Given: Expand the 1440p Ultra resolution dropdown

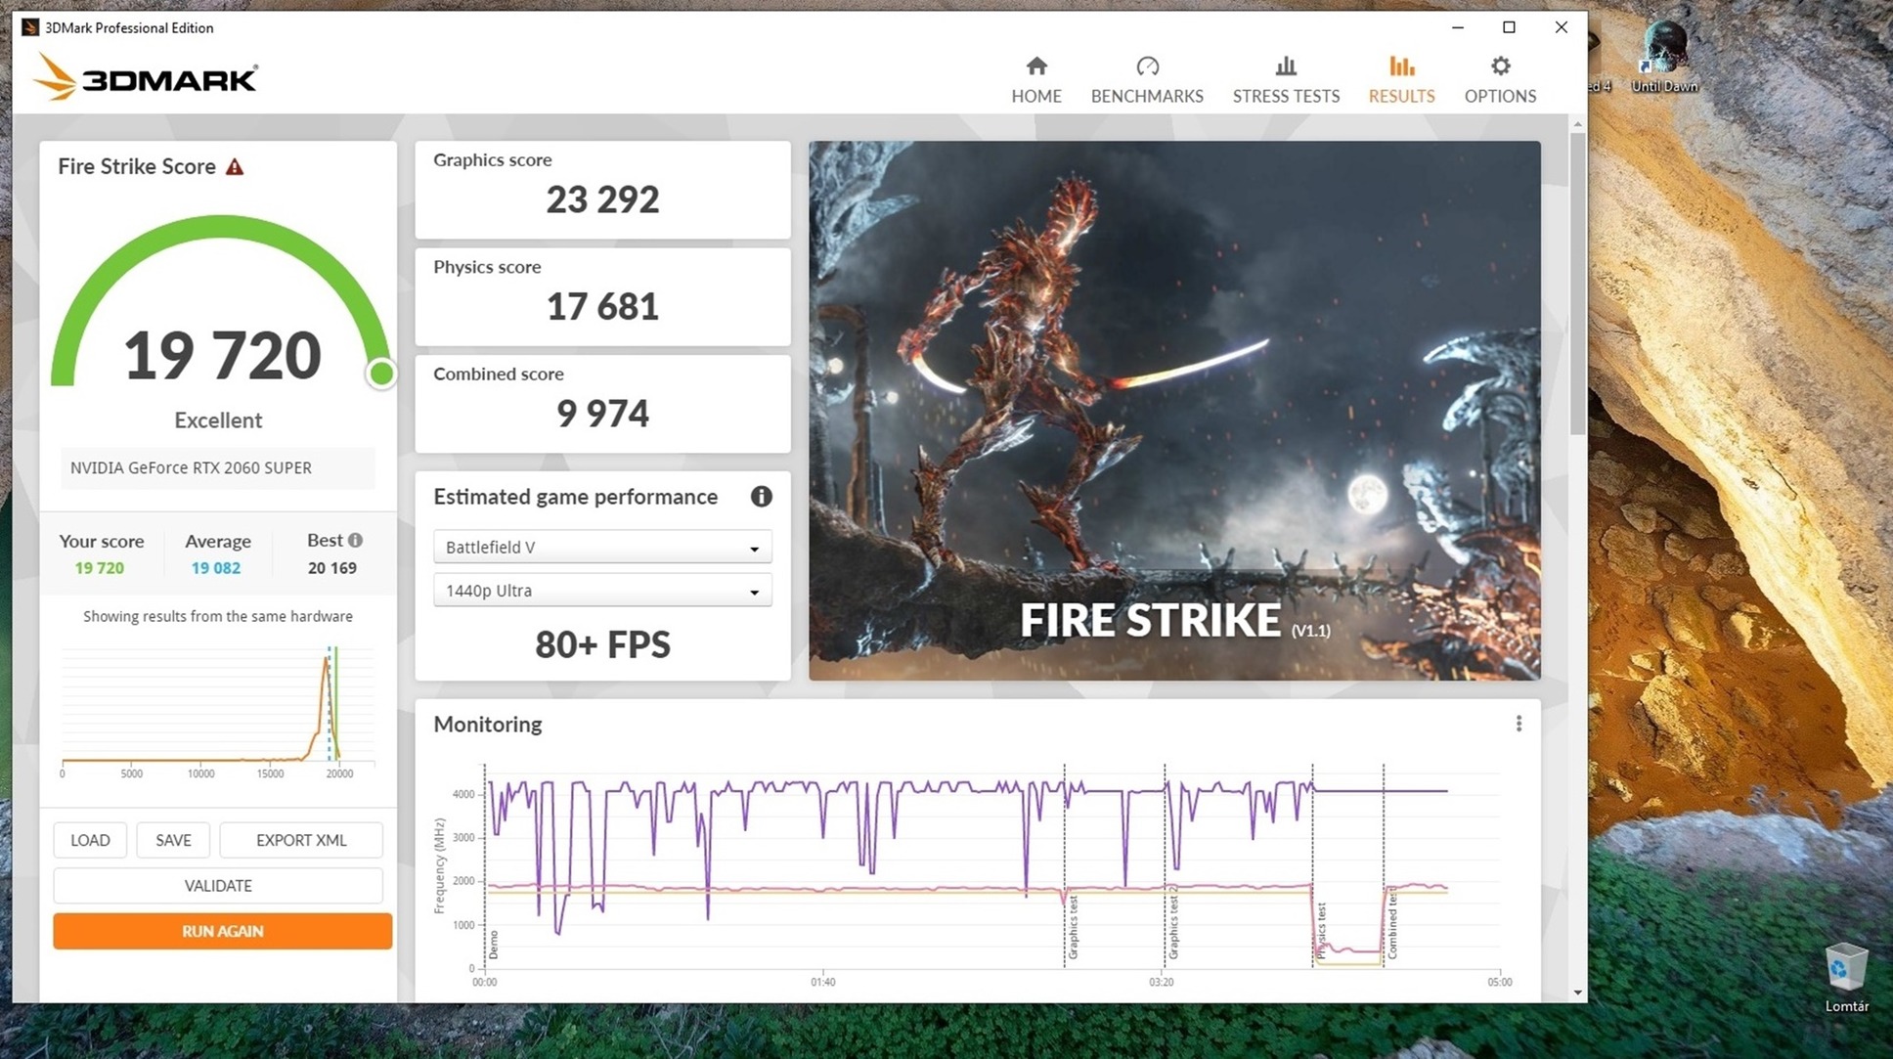Looking at the screenshot, I should point(602,591).
